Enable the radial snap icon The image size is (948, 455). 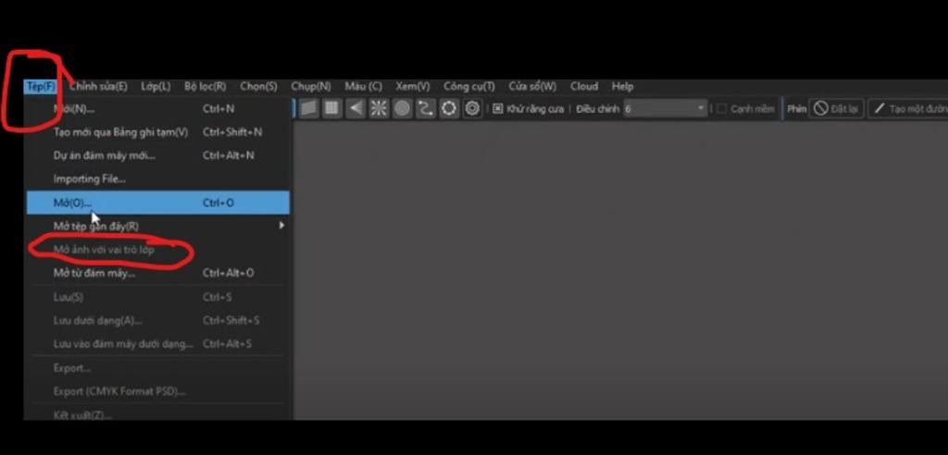tap(379, 109)
